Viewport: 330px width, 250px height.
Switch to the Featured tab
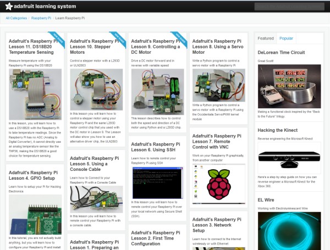tap(266, 38)
